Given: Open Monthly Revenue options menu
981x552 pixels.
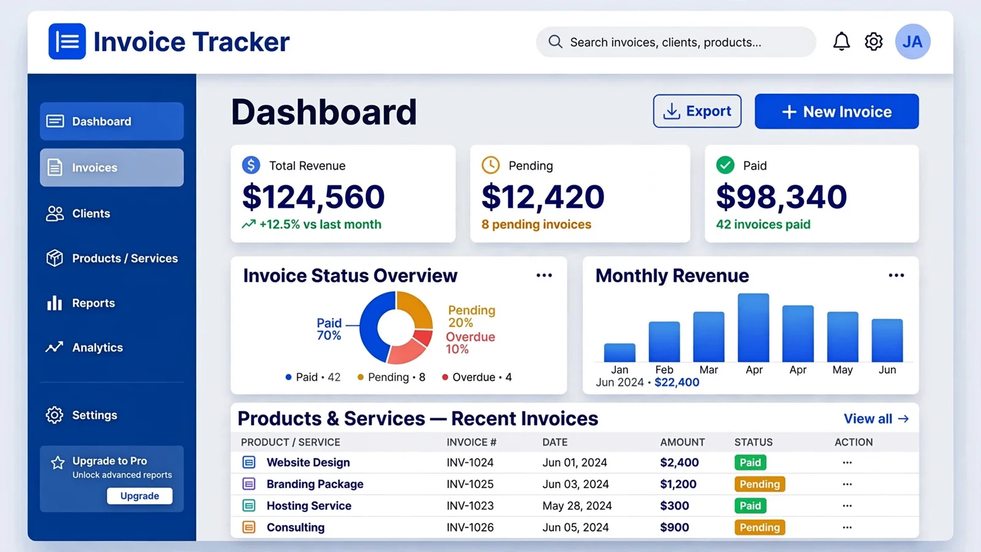Looking at the screenshot, I should pyautogui.click(x=896, y=275).
